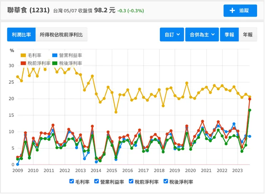Click the last red 稅前淨利率 data point
Viewport: 265px width, 194px height.
(x=250, y=99)
